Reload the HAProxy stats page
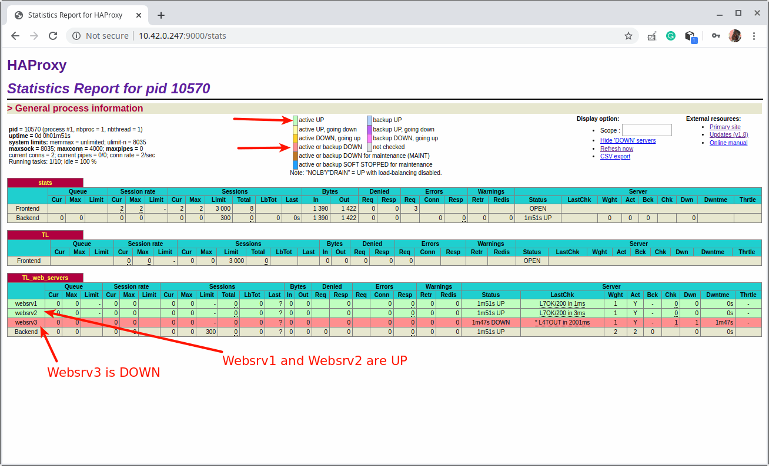769x466 pixels. [x=53, y=36]
